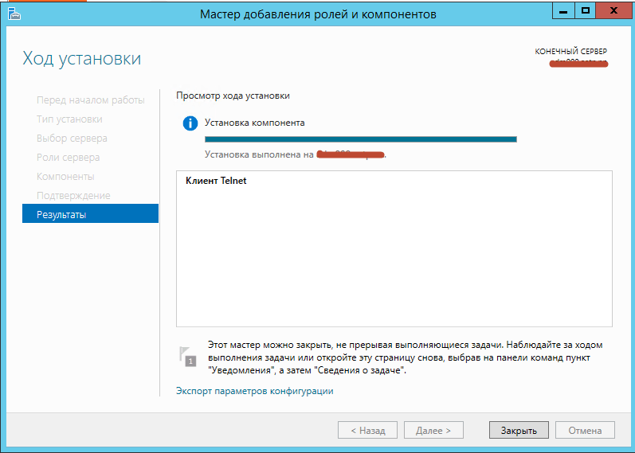Select the Результаты step in the sidebar
Screen dimensions: 635x453
(x=90, y=214)
